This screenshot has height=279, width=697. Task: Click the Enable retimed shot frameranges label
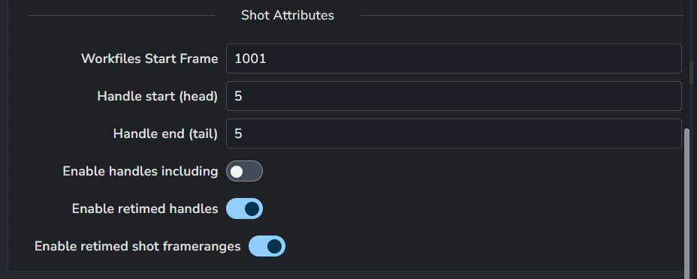coord(137,246)
